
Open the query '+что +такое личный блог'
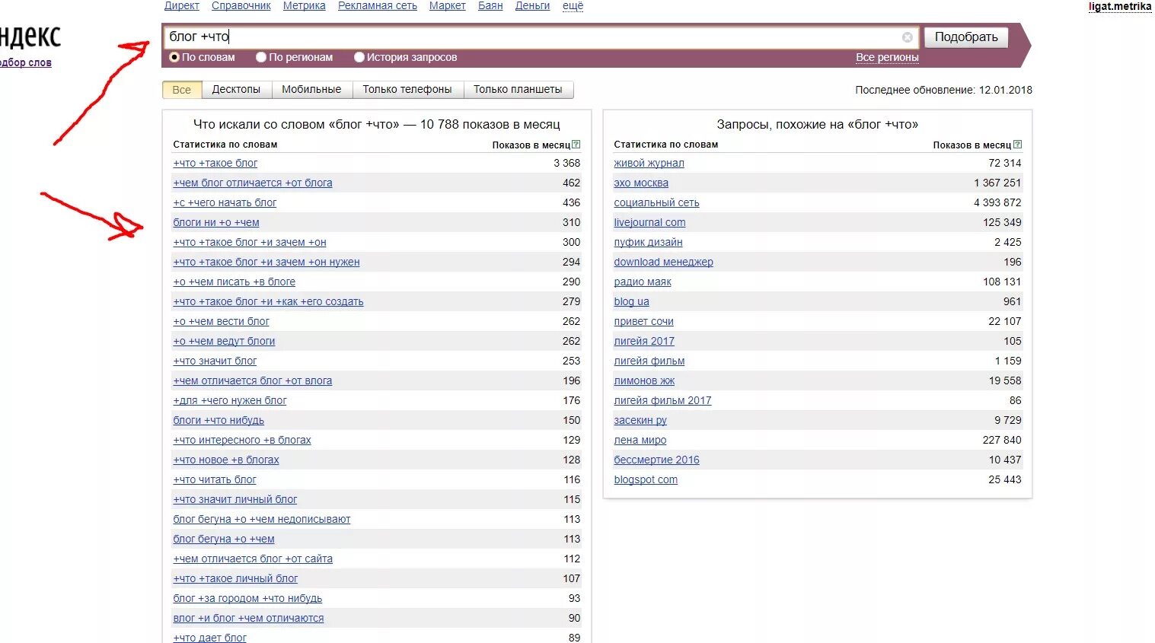click(235, 578)
